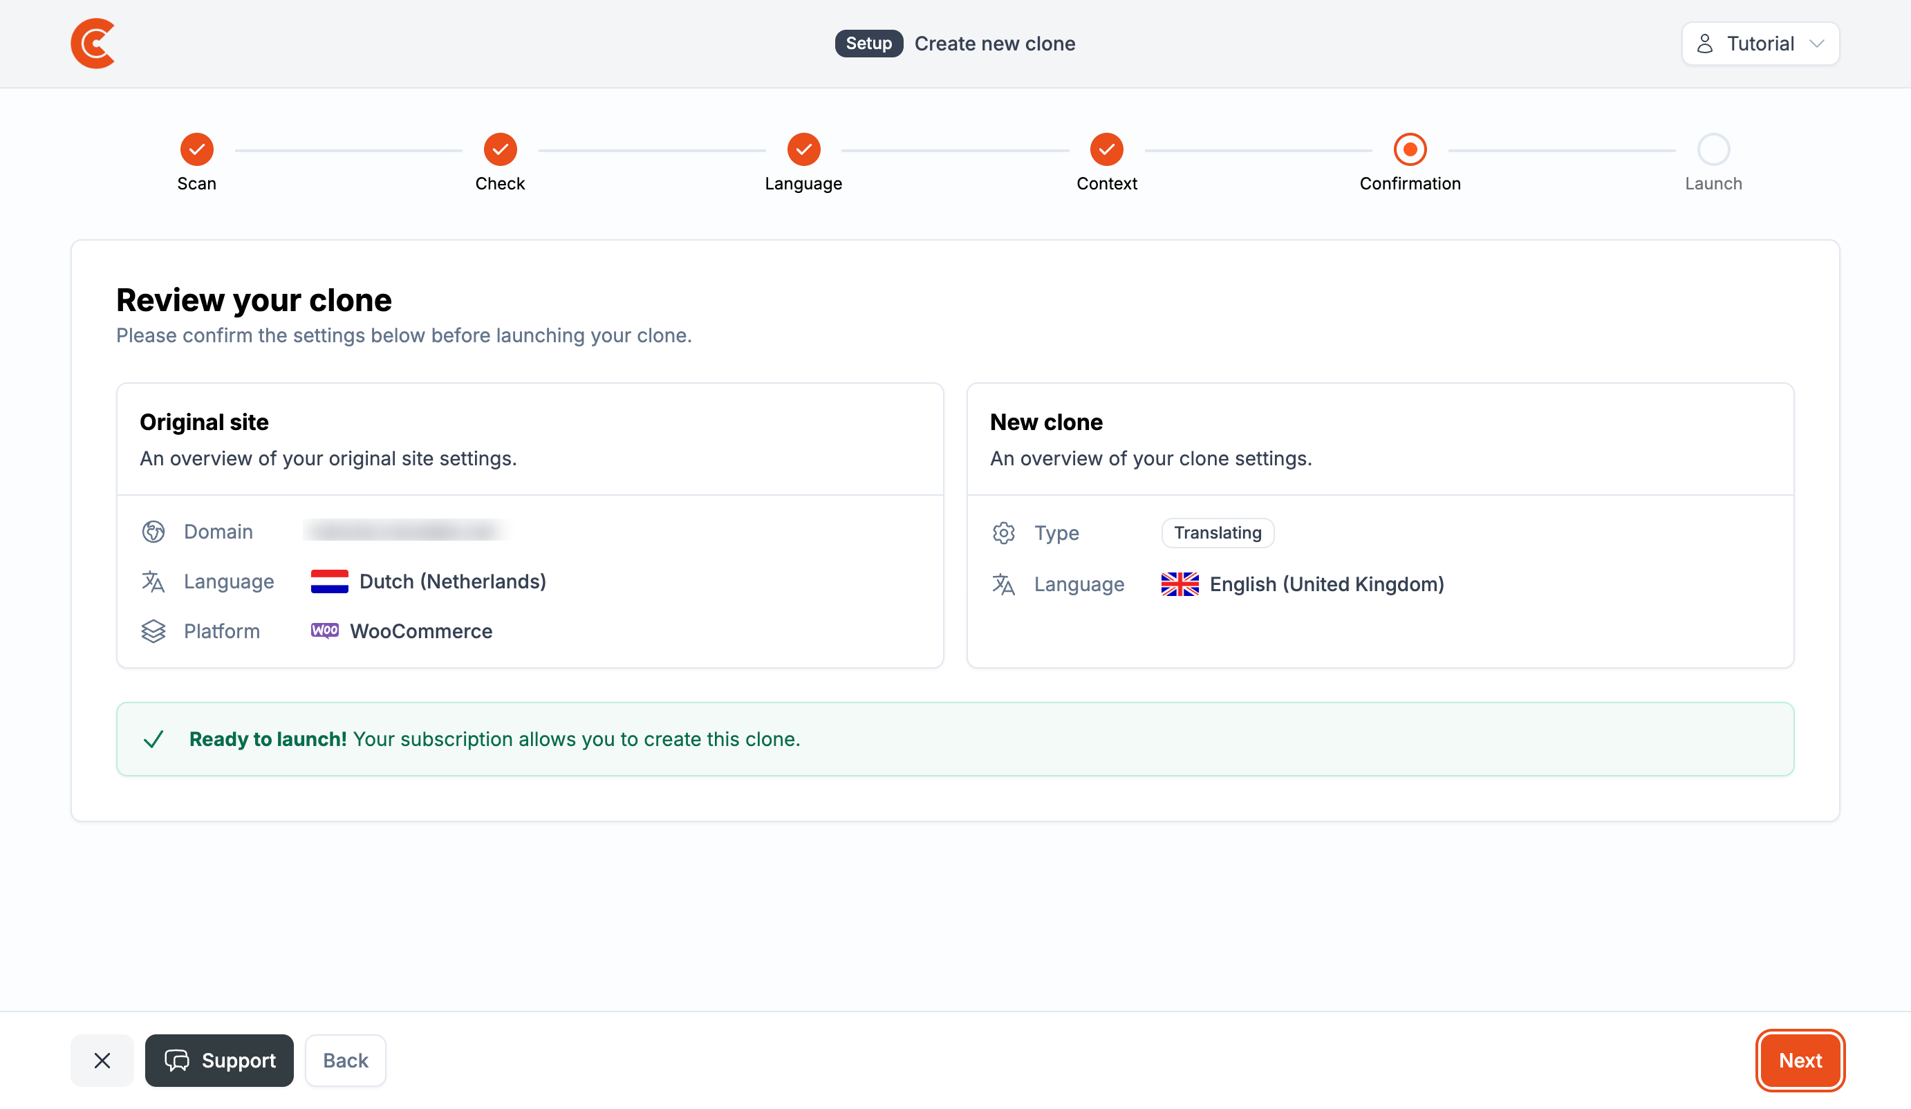
Task: Click the user profile icon
Action: coord(1704,44)
